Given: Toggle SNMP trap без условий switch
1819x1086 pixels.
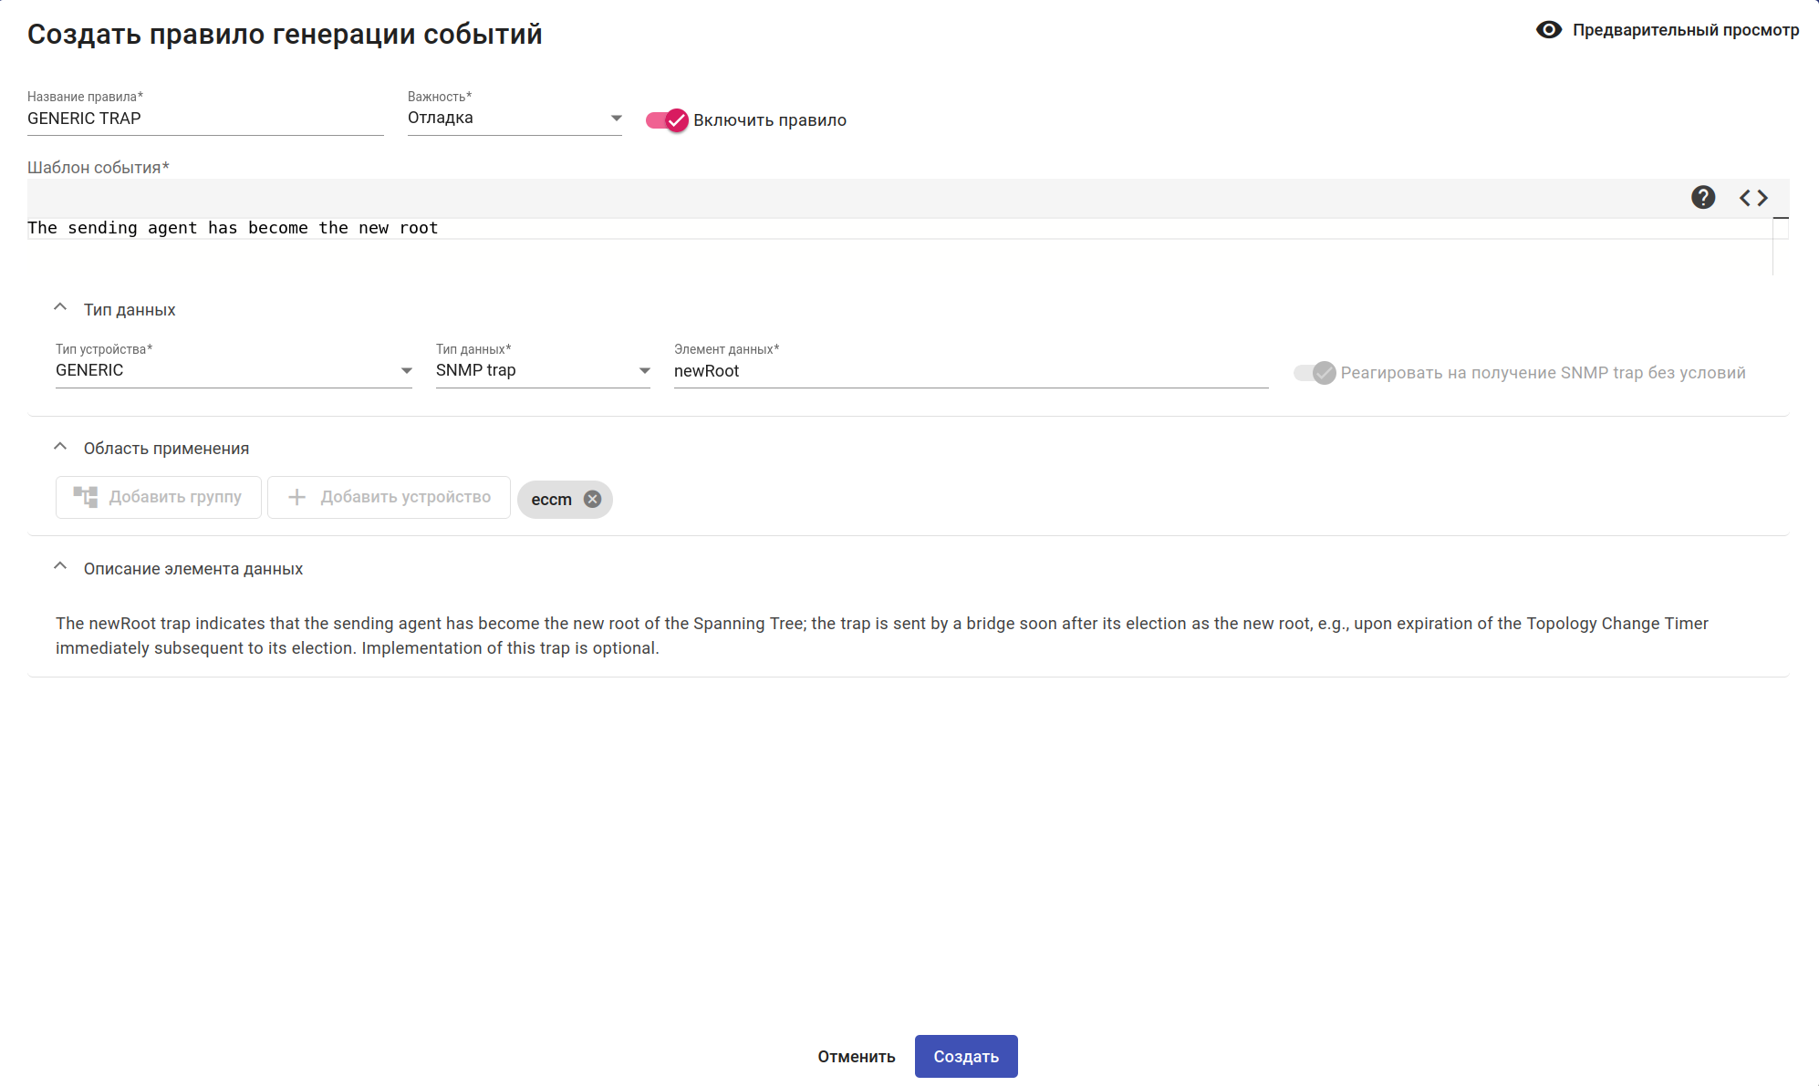Looking at the screenshot, I should pyautogui.click(x=1315, y=372).
